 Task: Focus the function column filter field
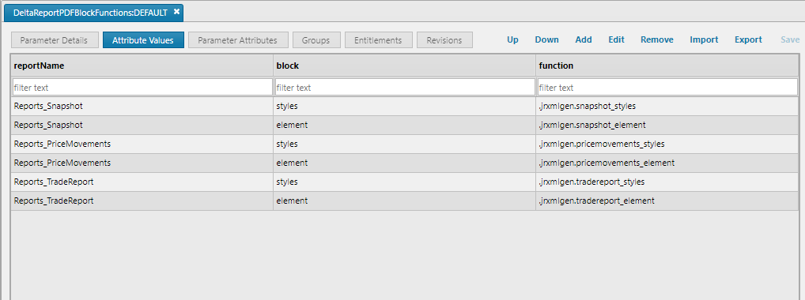click(667, 87)
